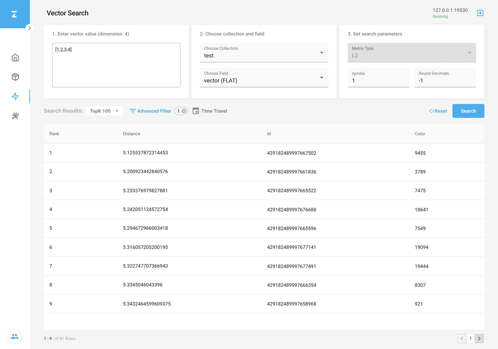This screenshot has width=498, height=349.
Task: Click the Time Travel calendar icon
Action: pyautogui.click(x=196, y=111)
